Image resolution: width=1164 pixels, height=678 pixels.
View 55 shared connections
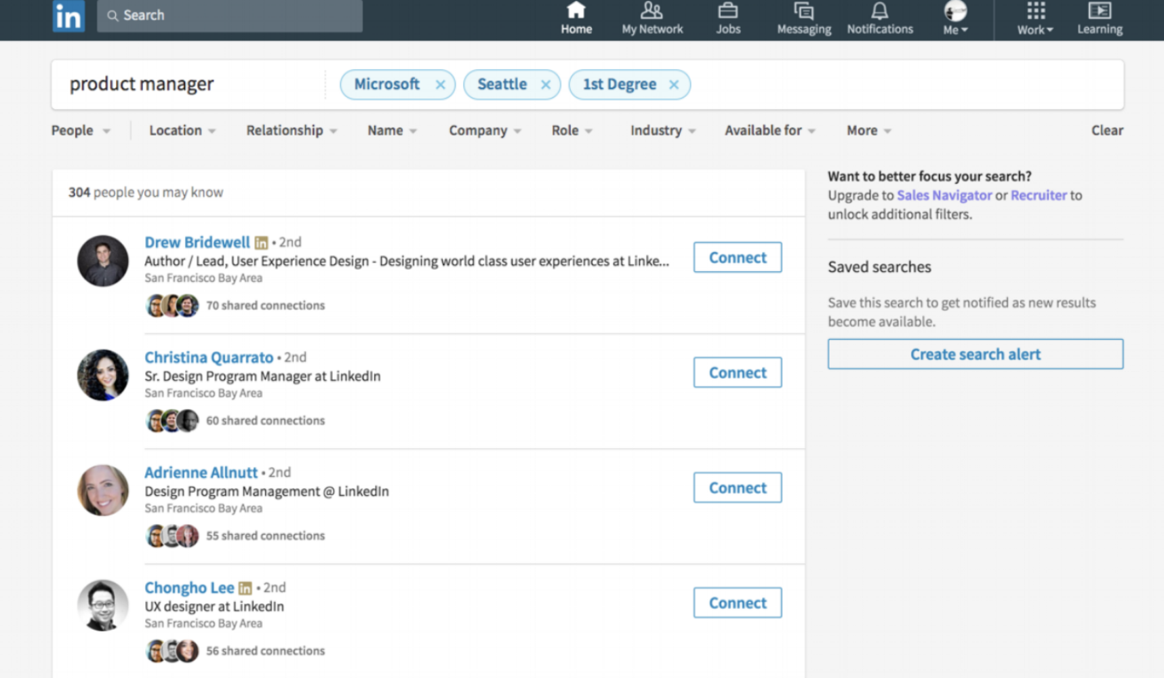tap(266, 536)
